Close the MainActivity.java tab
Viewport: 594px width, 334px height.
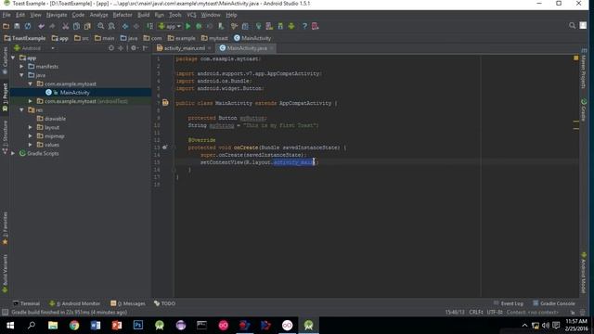(x=271, y=48)
